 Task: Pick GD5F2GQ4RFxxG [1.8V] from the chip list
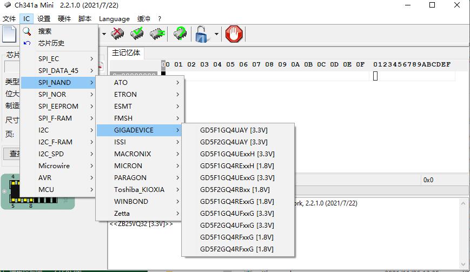click(x=237, y=249)
